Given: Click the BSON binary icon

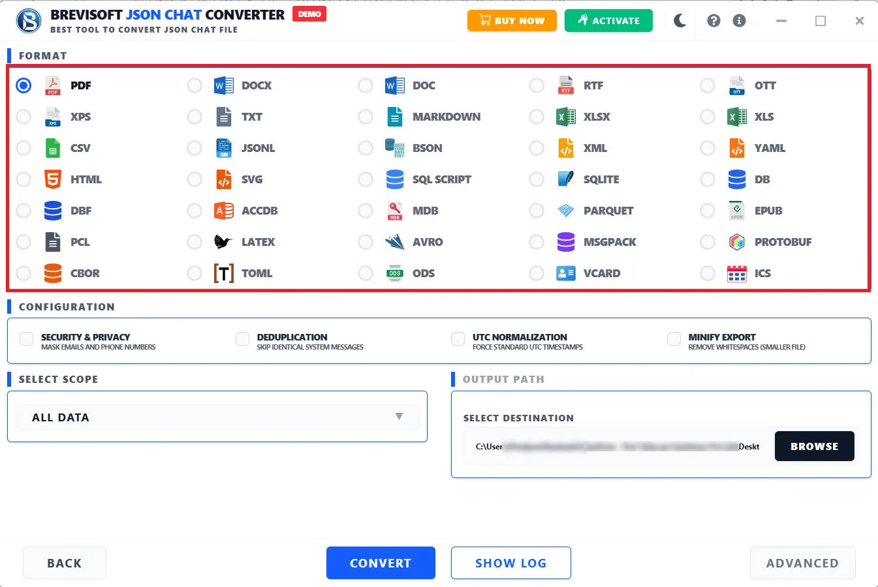Looking at the screenshot, I should (x=395, y=148).
